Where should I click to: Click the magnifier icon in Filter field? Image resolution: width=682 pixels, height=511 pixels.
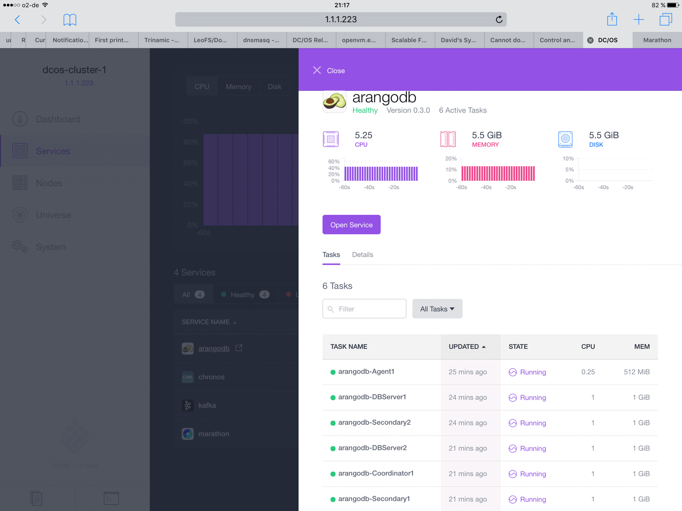[331, 309]
